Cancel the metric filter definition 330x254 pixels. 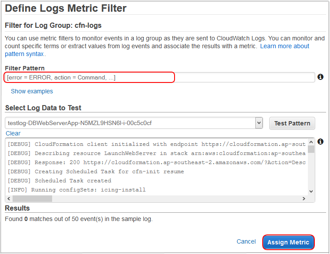pos(246,241)
